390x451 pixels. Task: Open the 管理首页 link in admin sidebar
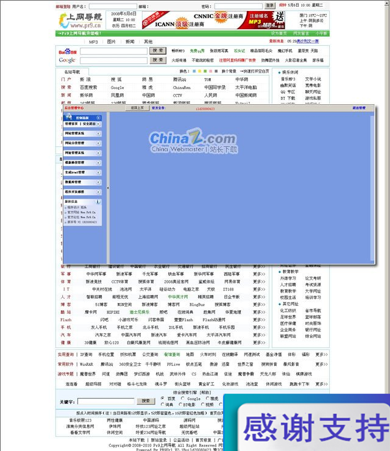[71, 124]
